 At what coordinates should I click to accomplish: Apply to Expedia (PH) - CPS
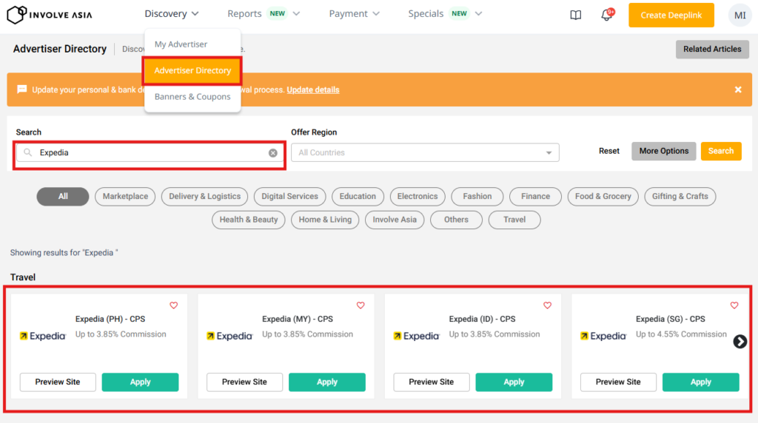[x=140, y=382]
